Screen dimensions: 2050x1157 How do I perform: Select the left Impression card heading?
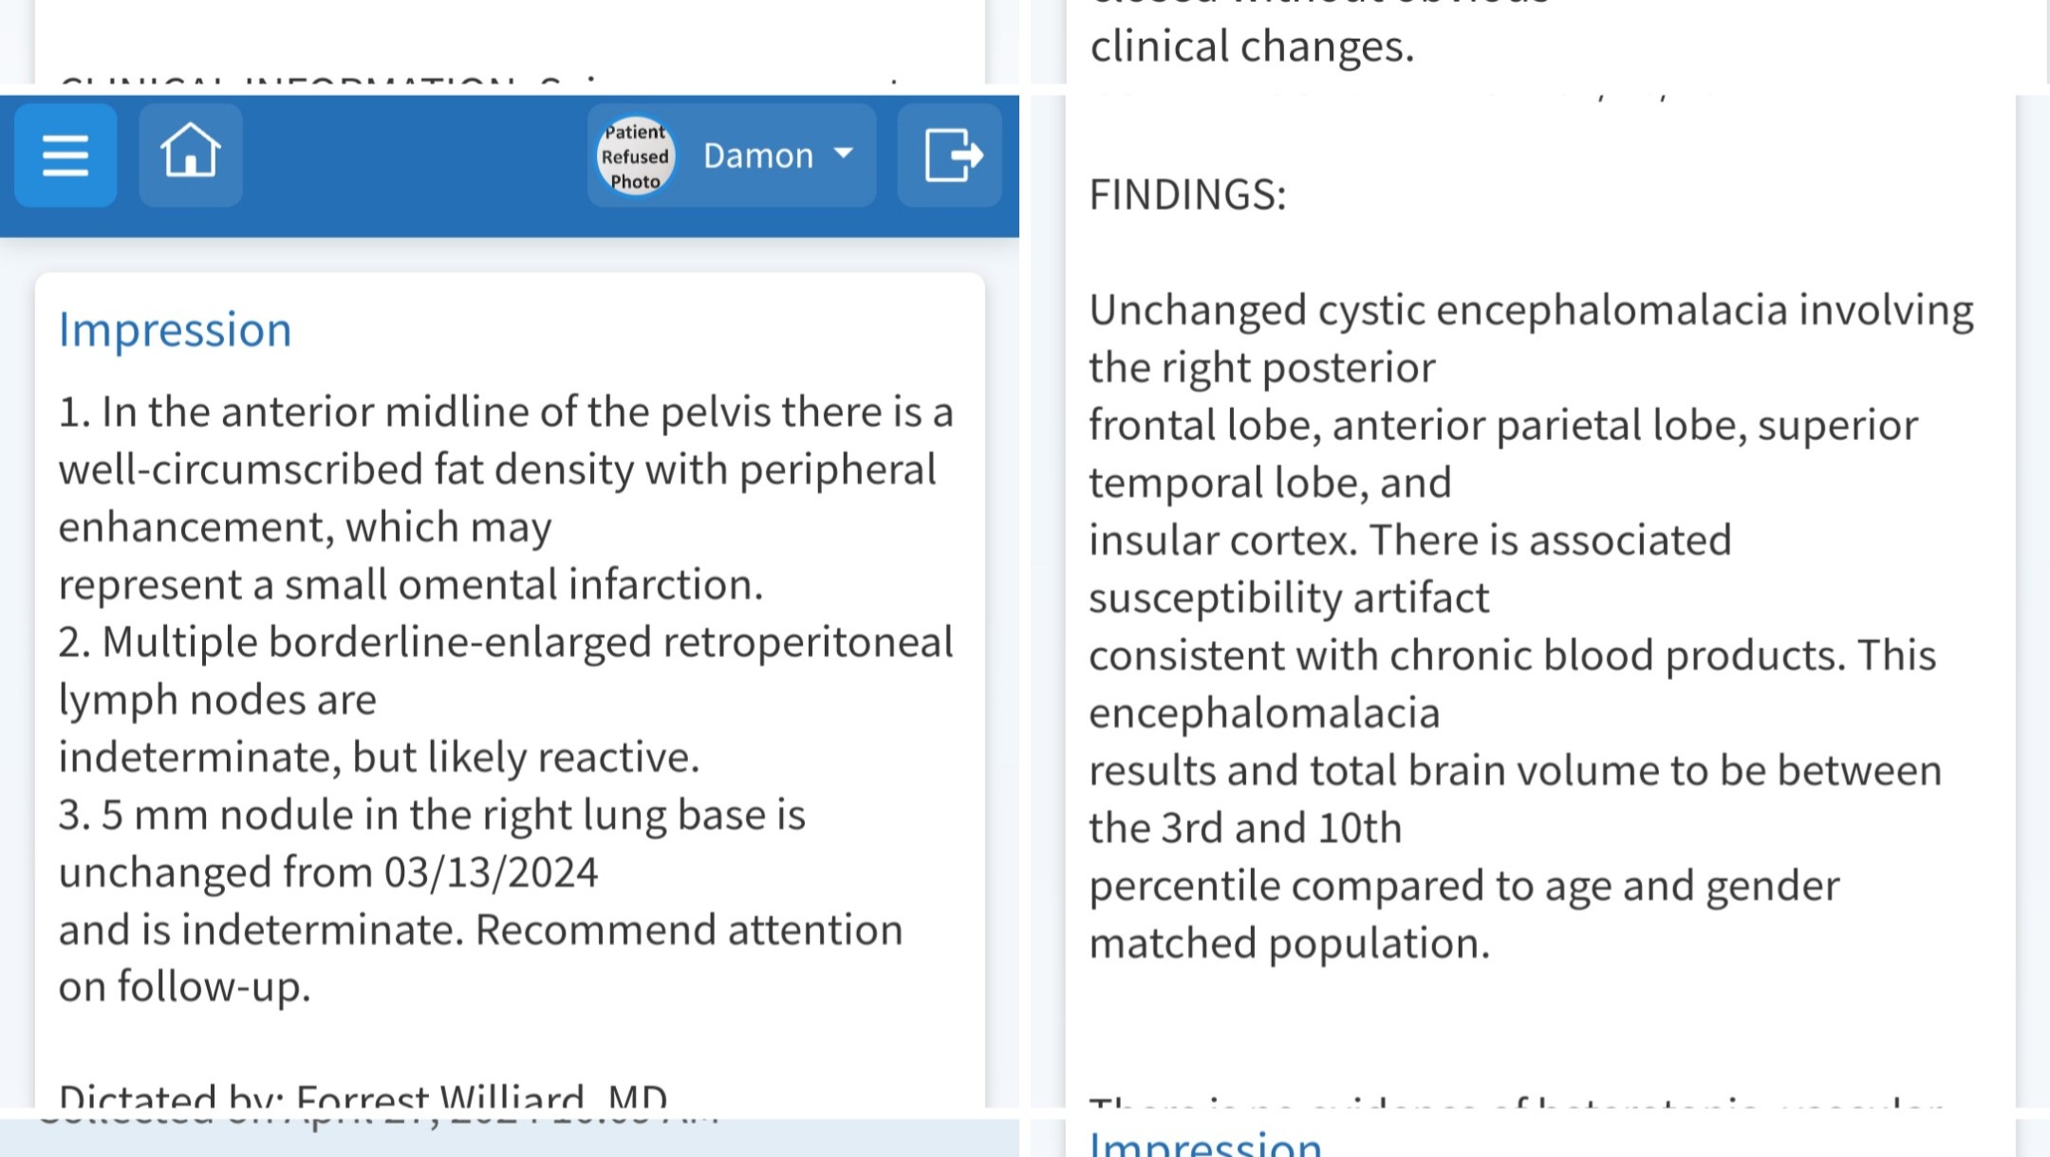(175, 330)
